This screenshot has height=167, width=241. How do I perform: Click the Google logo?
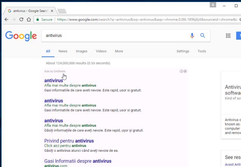click(x=21, y=36)
